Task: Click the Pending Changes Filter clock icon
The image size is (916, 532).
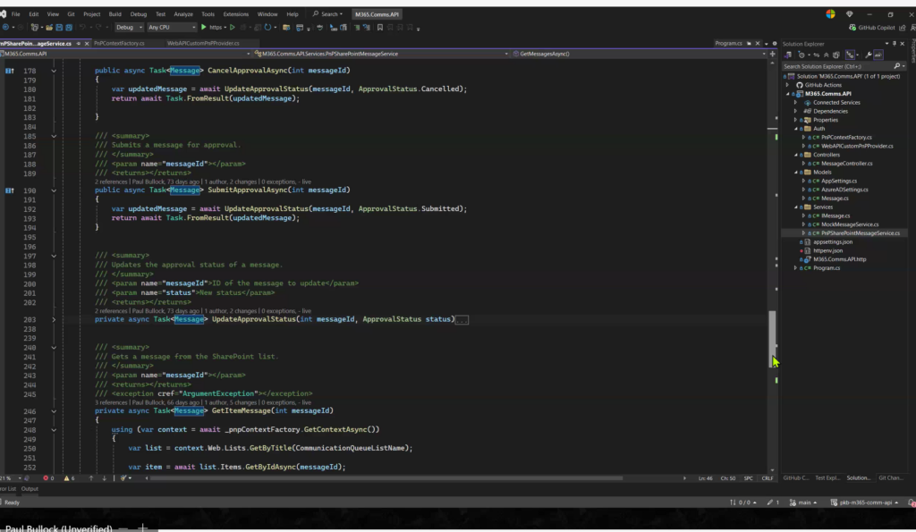Action: [x=801, y=55]
